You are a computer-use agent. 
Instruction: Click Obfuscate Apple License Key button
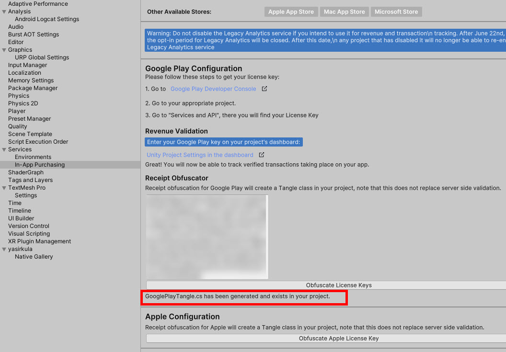tap(326, 339)
